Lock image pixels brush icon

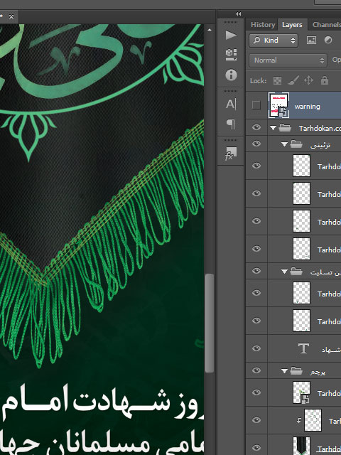coord(293,80)
